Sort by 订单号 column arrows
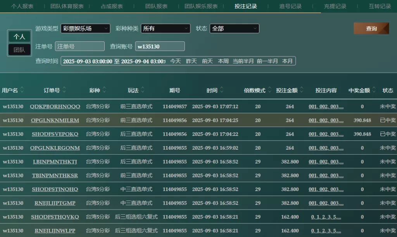The width and height of the screenshot is (397, 237). [x=64, y=90]
